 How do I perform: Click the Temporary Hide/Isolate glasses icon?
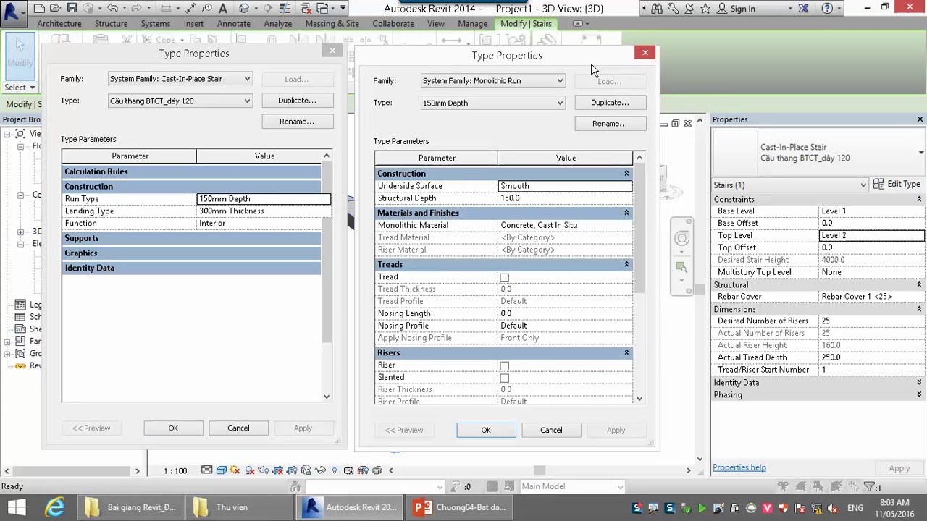320,470
